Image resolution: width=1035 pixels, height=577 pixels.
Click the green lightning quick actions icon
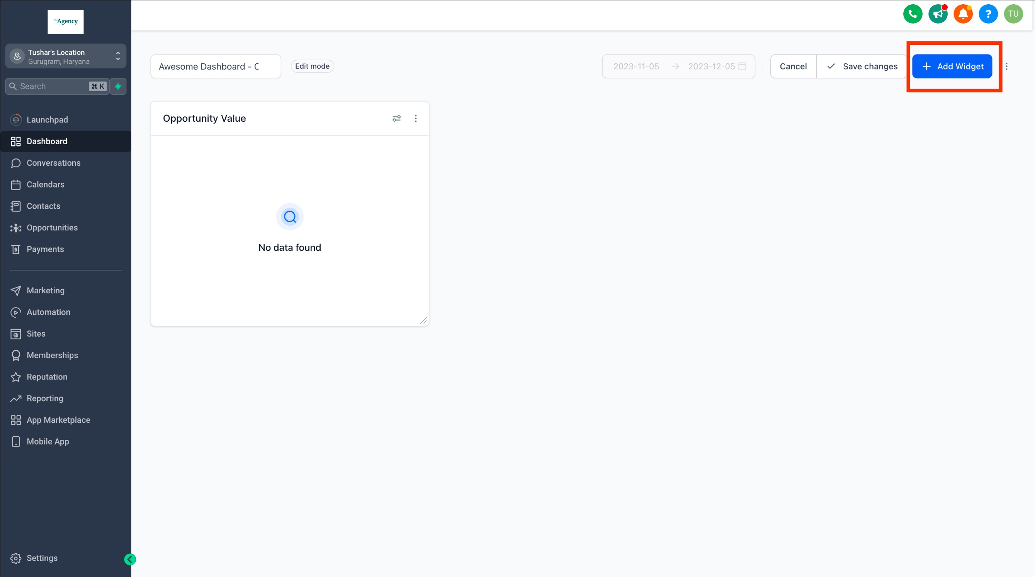(x=118, y=87)
